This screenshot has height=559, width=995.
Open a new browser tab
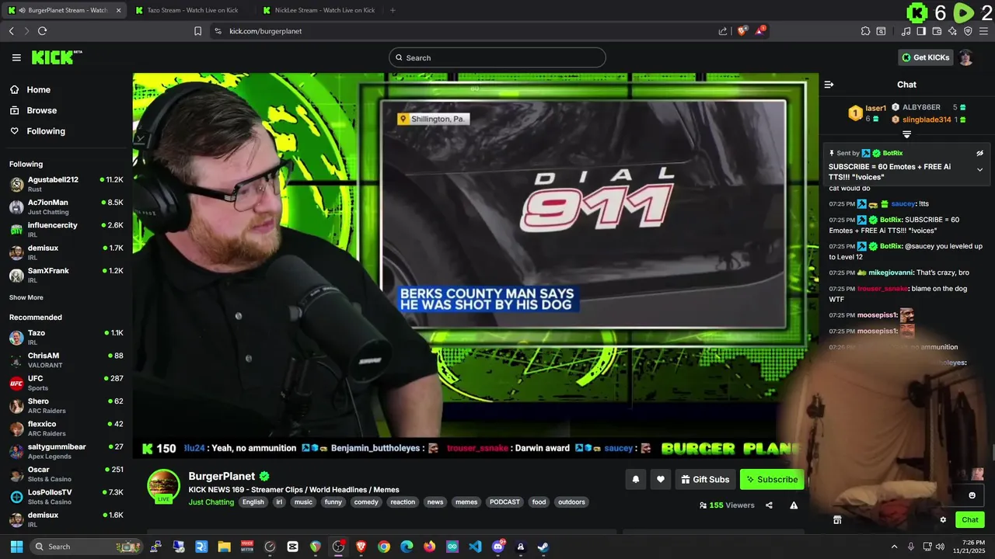393,10
